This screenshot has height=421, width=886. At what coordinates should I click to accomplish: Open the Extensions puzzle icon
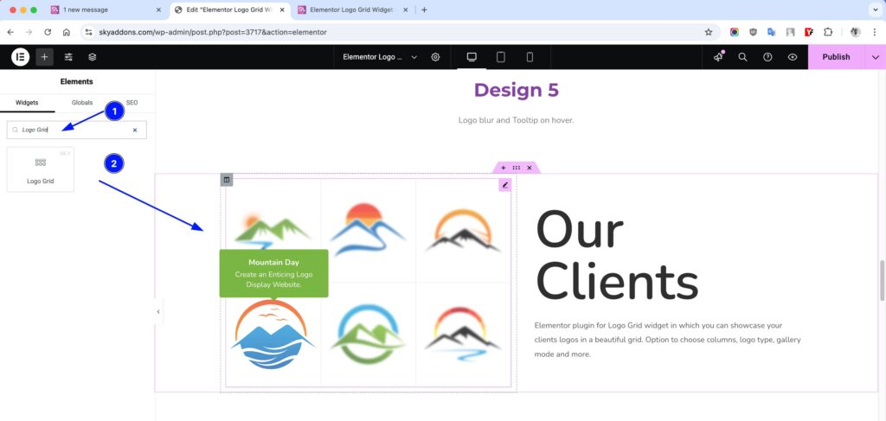[x=828, y=32]
